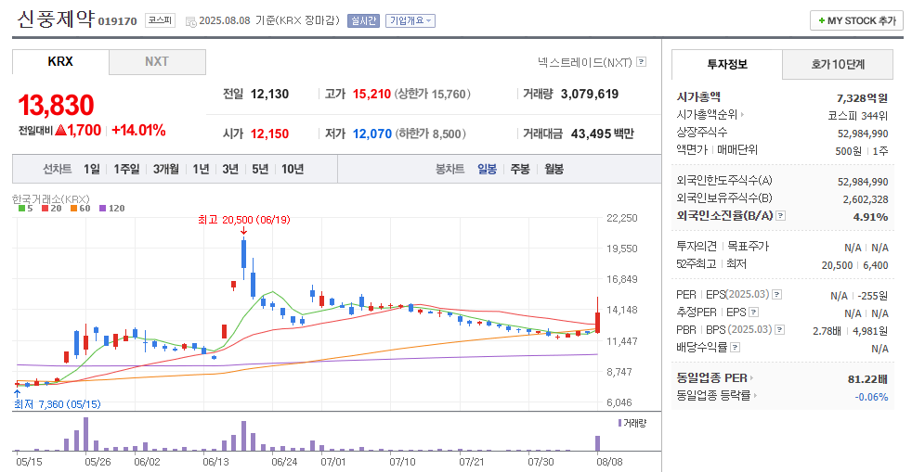Open help icon next to PER EPS(2025.03)

click(x=776, y=294)
